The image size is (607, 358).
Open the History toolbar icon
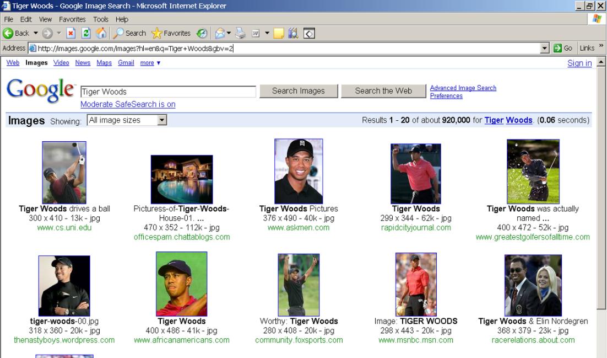coord(202,33)
